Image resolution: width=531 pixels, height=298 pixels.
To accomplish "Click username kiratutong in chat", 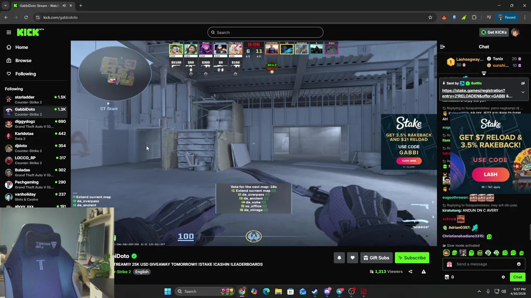I will pos(452,210).
